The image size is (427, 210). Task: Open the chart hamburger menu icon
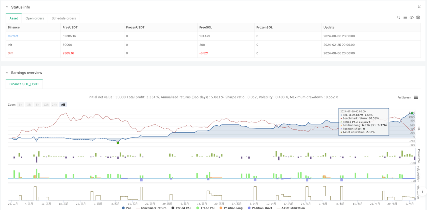tap(416, 97)
